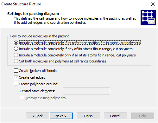Click the Central atom elements label
This screenshot has width=158, height=123.
(37, 91)
